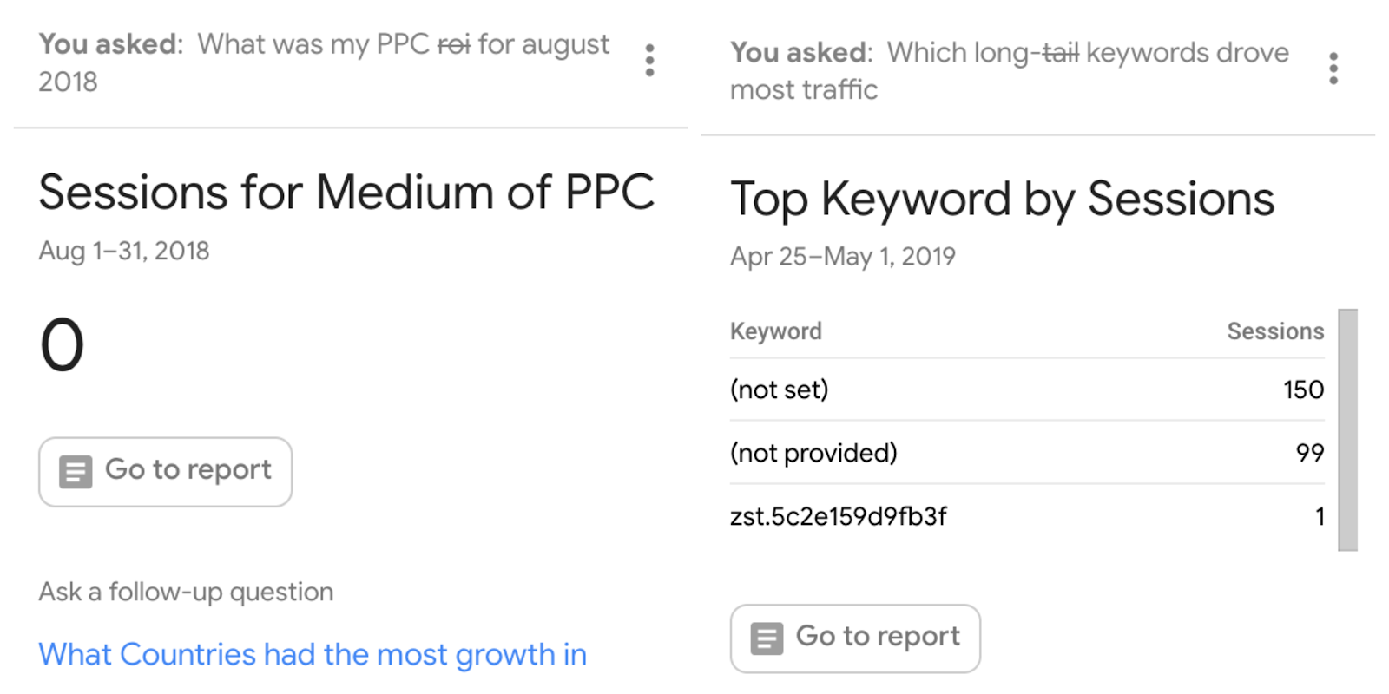Open the "What Countries had the most growth in" suggestion
The height and width of the screenshot is (694, 1389).
click(x=313, y=654)
